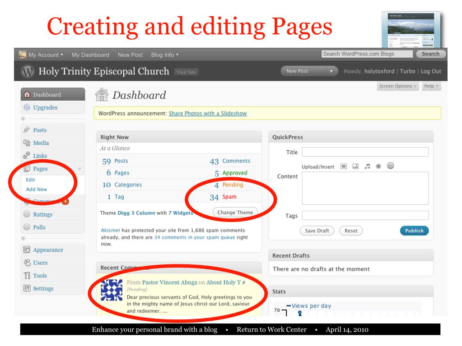
Task: Click the QuickPress Tags field
Action: click(x=365, y=215)
